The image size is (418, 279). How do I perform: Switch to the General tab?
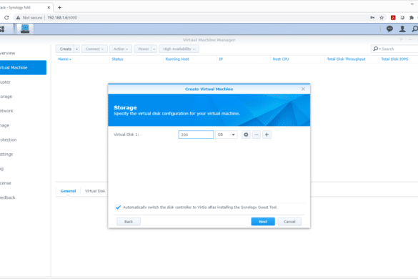pyautogui.click(x=68, y=191)
